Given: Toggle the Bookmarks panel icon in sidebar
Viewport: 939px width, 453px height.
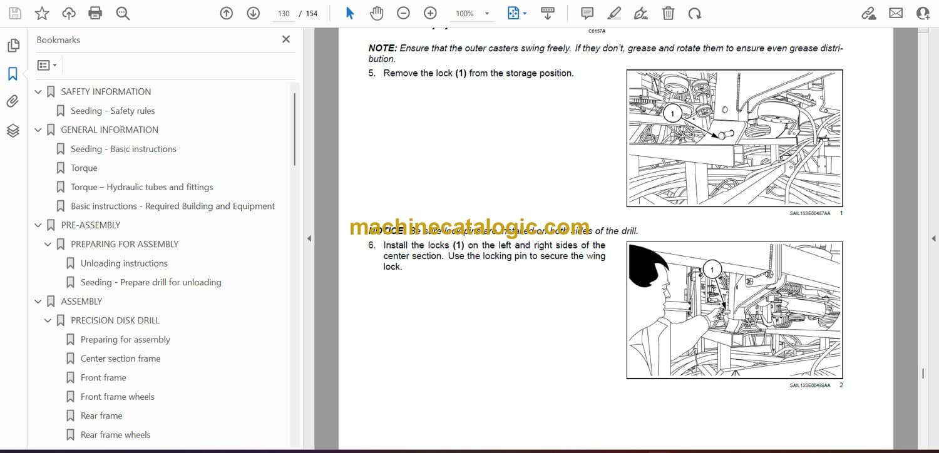Looking at the screenshot, I should click(x=13, y=74).
